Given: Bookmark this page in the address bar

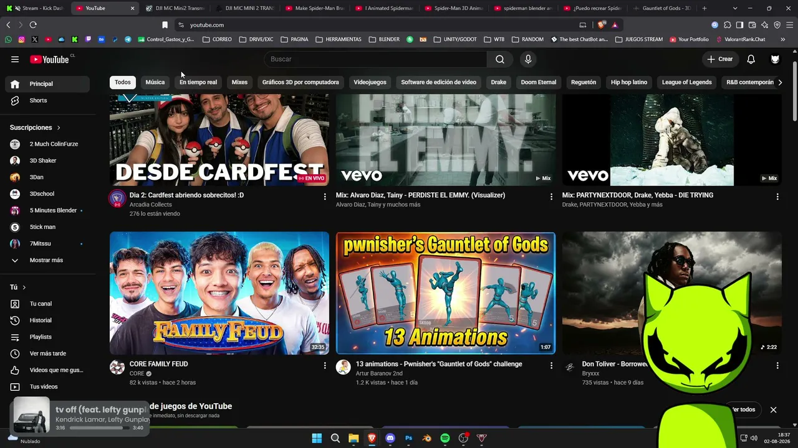Looking at the screenshot, I should [x=165, y=25].
